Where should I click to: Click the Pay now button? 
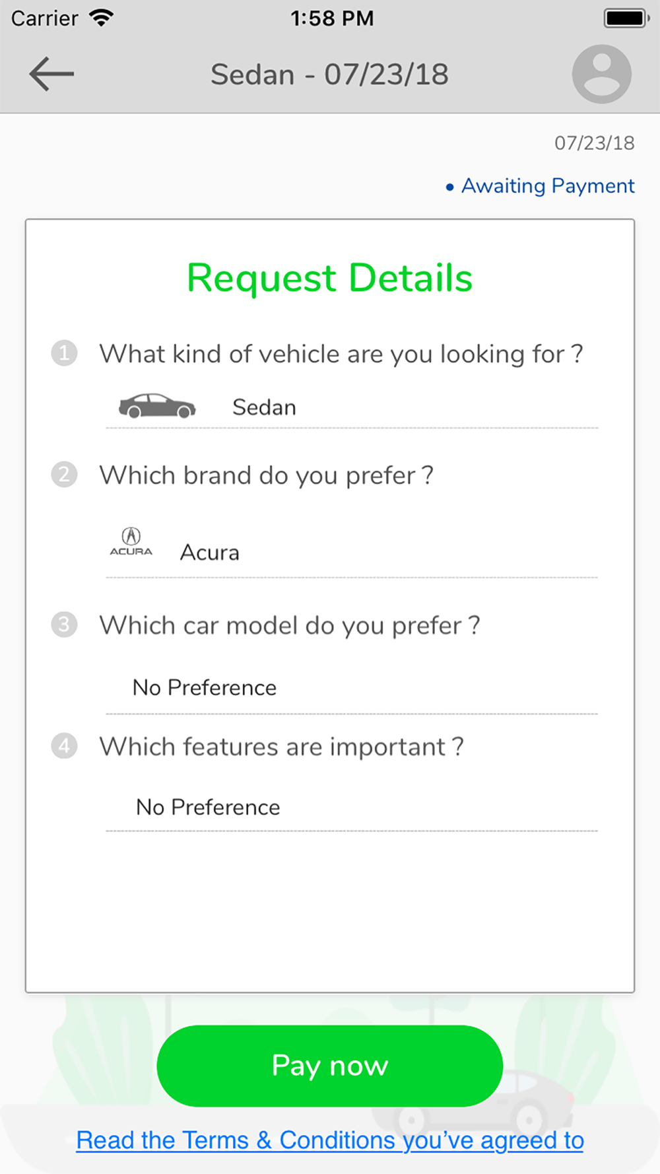[x=330, y=1066]
